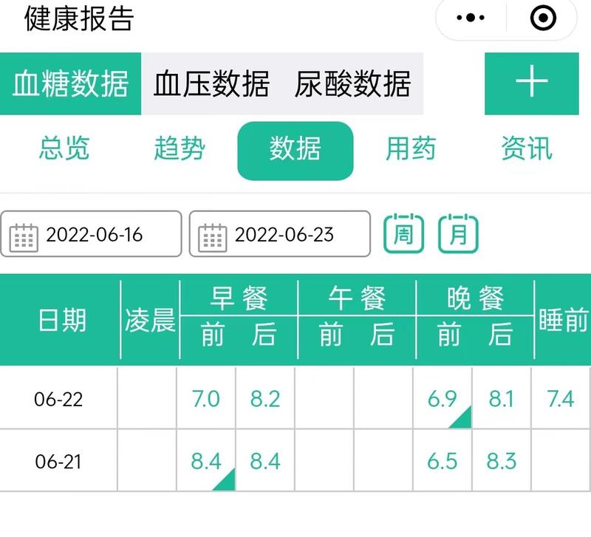Open calendar icon beside 2022-06-16
591x537 pixels.
(x=24, y=237)
